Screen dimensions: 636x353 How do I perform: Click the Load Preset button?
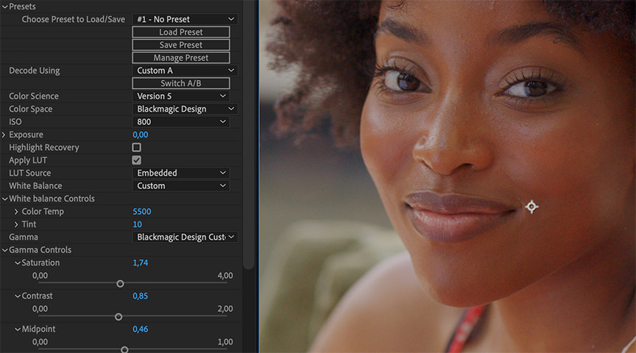pos(181,32)
